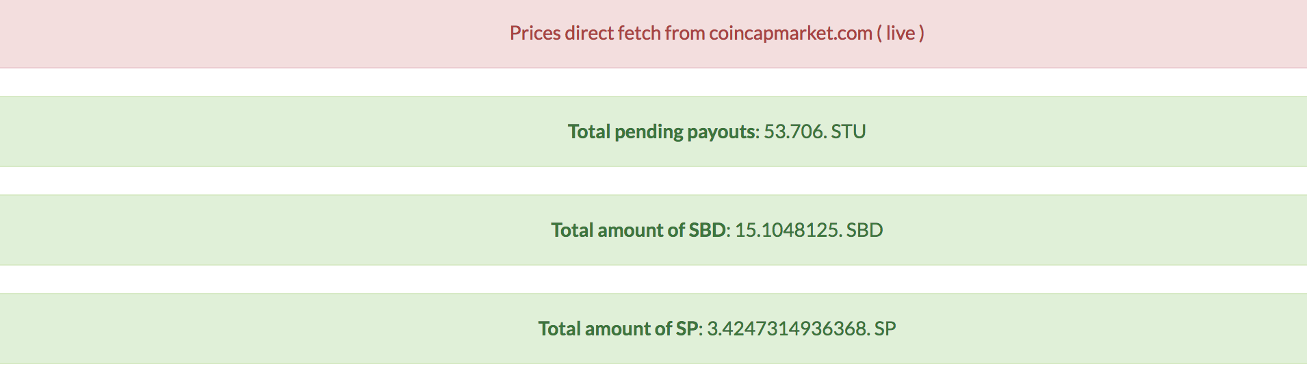Click the "( live )" indicator text

(x=901, y=34)
